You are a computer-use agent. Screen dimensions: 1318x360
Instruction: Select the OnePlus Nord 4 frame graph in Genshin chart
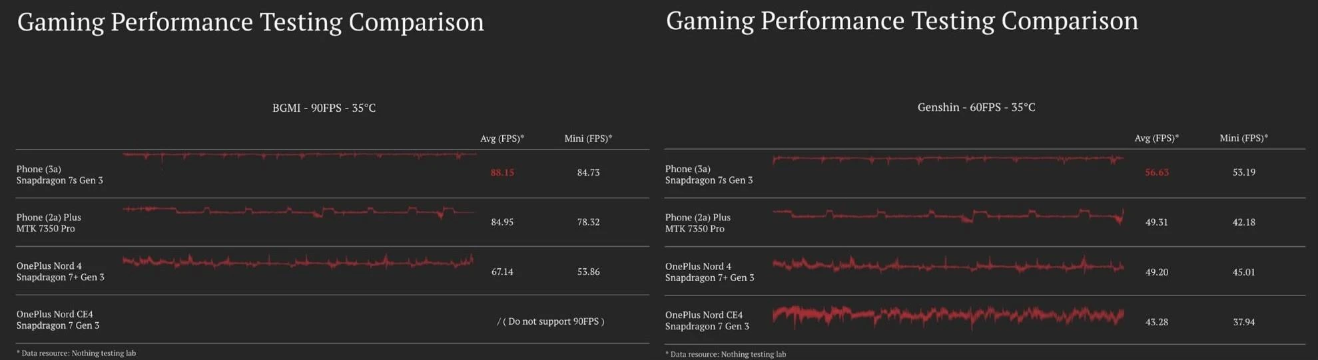pyautogui.click(x=948, y=266)
